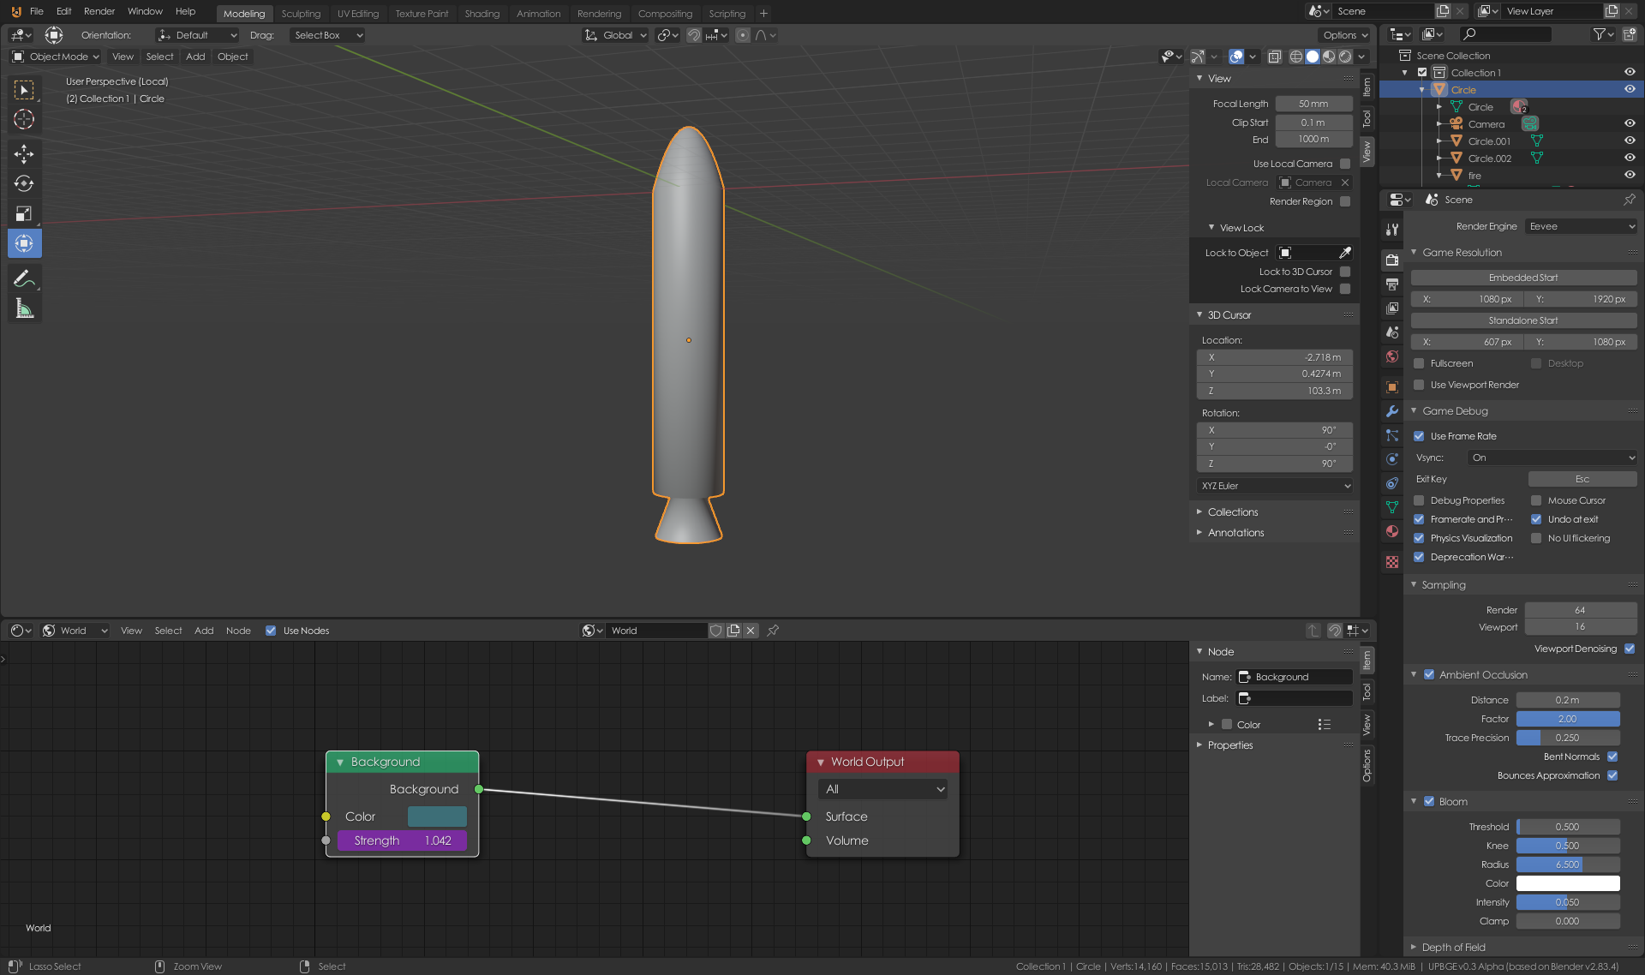Click the Embedded Start button
Viewport: 1645px width, 975px height.
1522,278
